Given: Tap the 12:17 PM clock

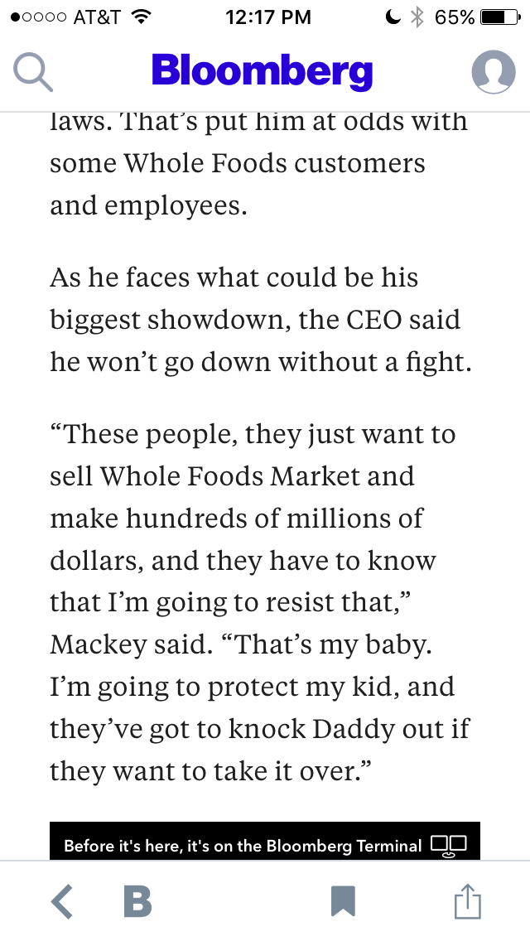Looking at the screenshot, I should pyautogui.click(x=267, y=17).
